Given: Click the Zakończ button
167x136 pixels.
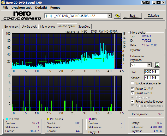Looking at the screenshot, I should [x=153, y=16].
